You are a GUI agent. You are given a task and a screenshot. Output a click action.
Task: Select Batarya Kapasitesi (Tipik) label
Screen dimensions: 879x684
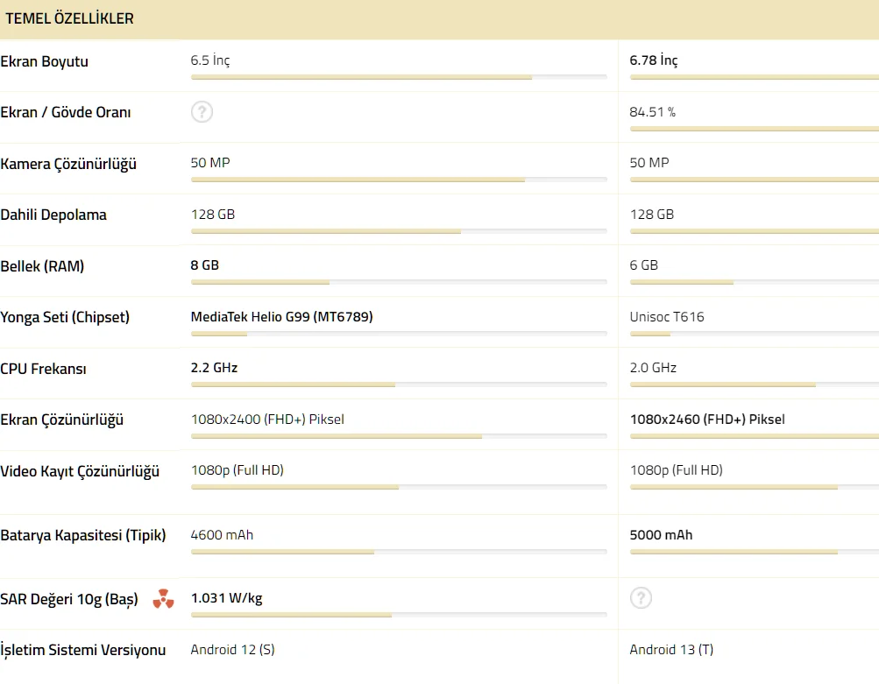[83, 535]
